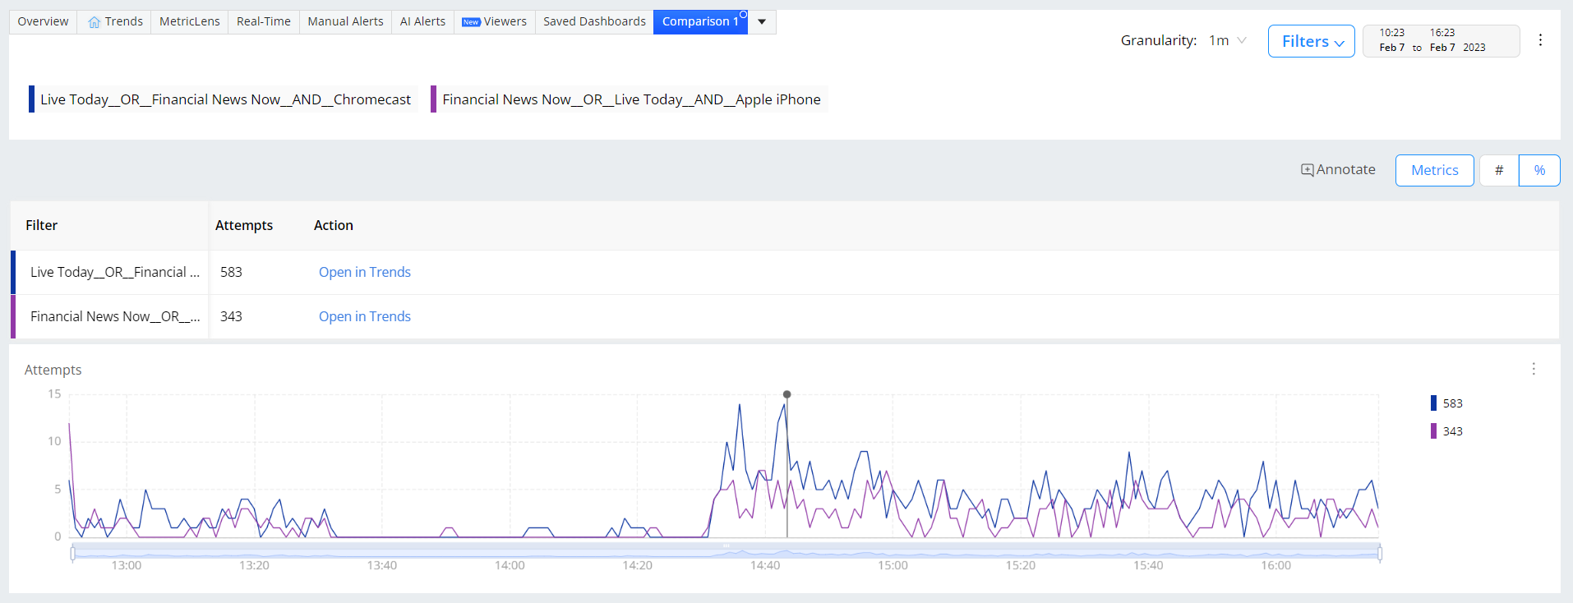Expand the arrow next to Comparison 1

[x=762, y=22]
